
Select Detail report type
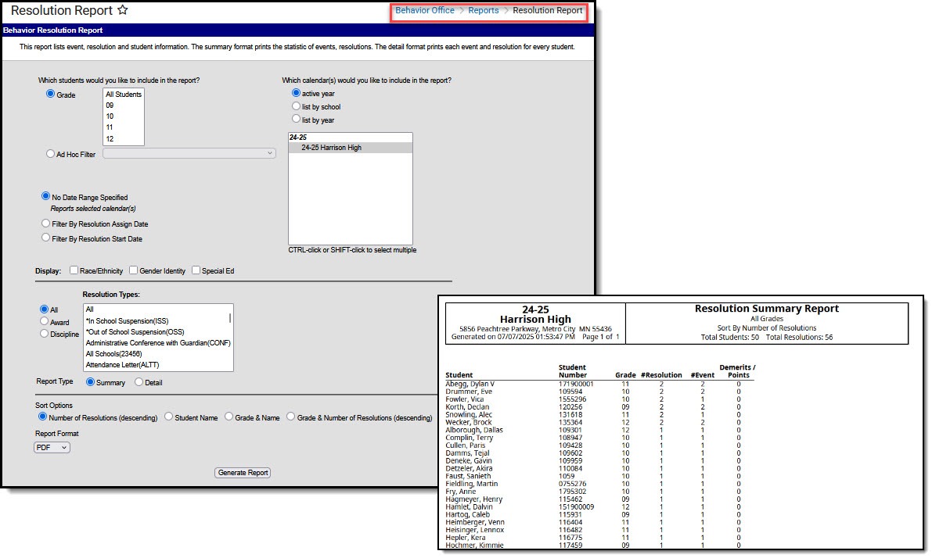point(139,382)
